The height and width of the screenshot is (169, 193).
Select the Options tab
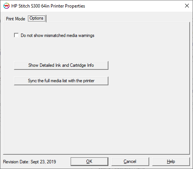click(37, 18)
